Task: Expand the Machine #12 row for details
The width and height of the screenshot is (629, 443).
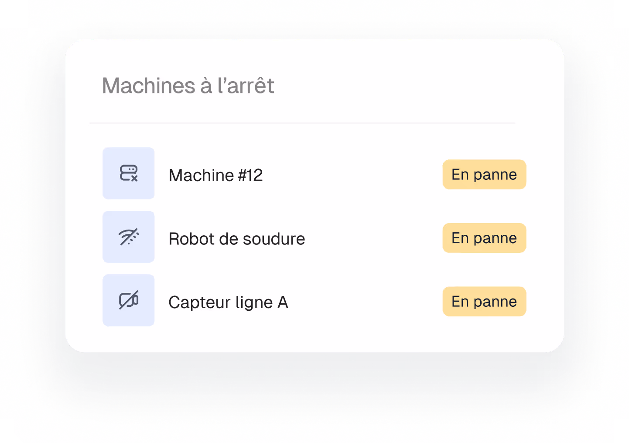Action: click(216, 175)
